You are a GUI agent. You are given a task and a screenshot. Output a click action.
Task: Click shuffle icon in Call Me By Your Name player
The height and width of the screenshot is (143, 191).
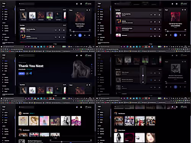pos(166,35)
